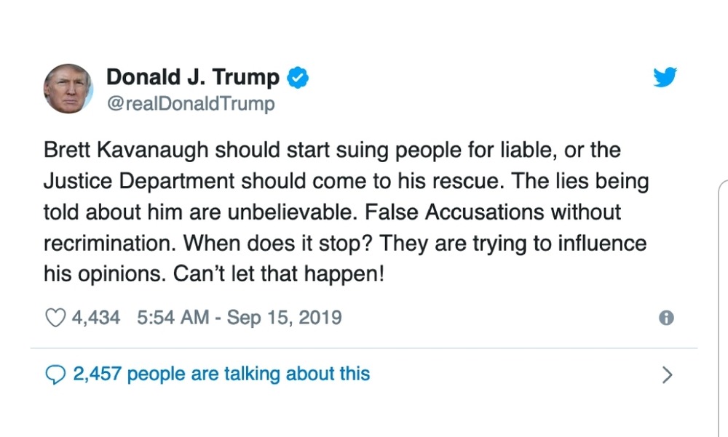Open the @realDonaldTrump handle link
Image resolution: width=728 pixels, height=437 pixels.
(x=191, y=104)
